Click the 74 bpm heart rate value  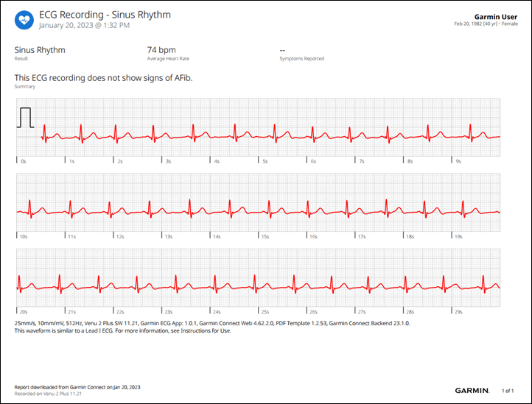pos(161,50)
